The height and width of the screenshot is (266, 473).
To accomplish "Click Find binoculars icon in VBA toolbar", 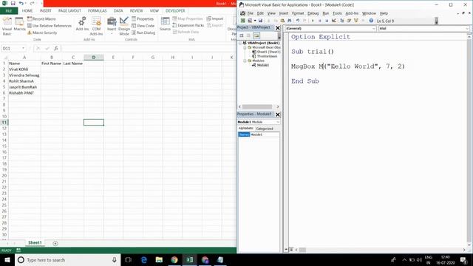I will click(x=290, y=21).
